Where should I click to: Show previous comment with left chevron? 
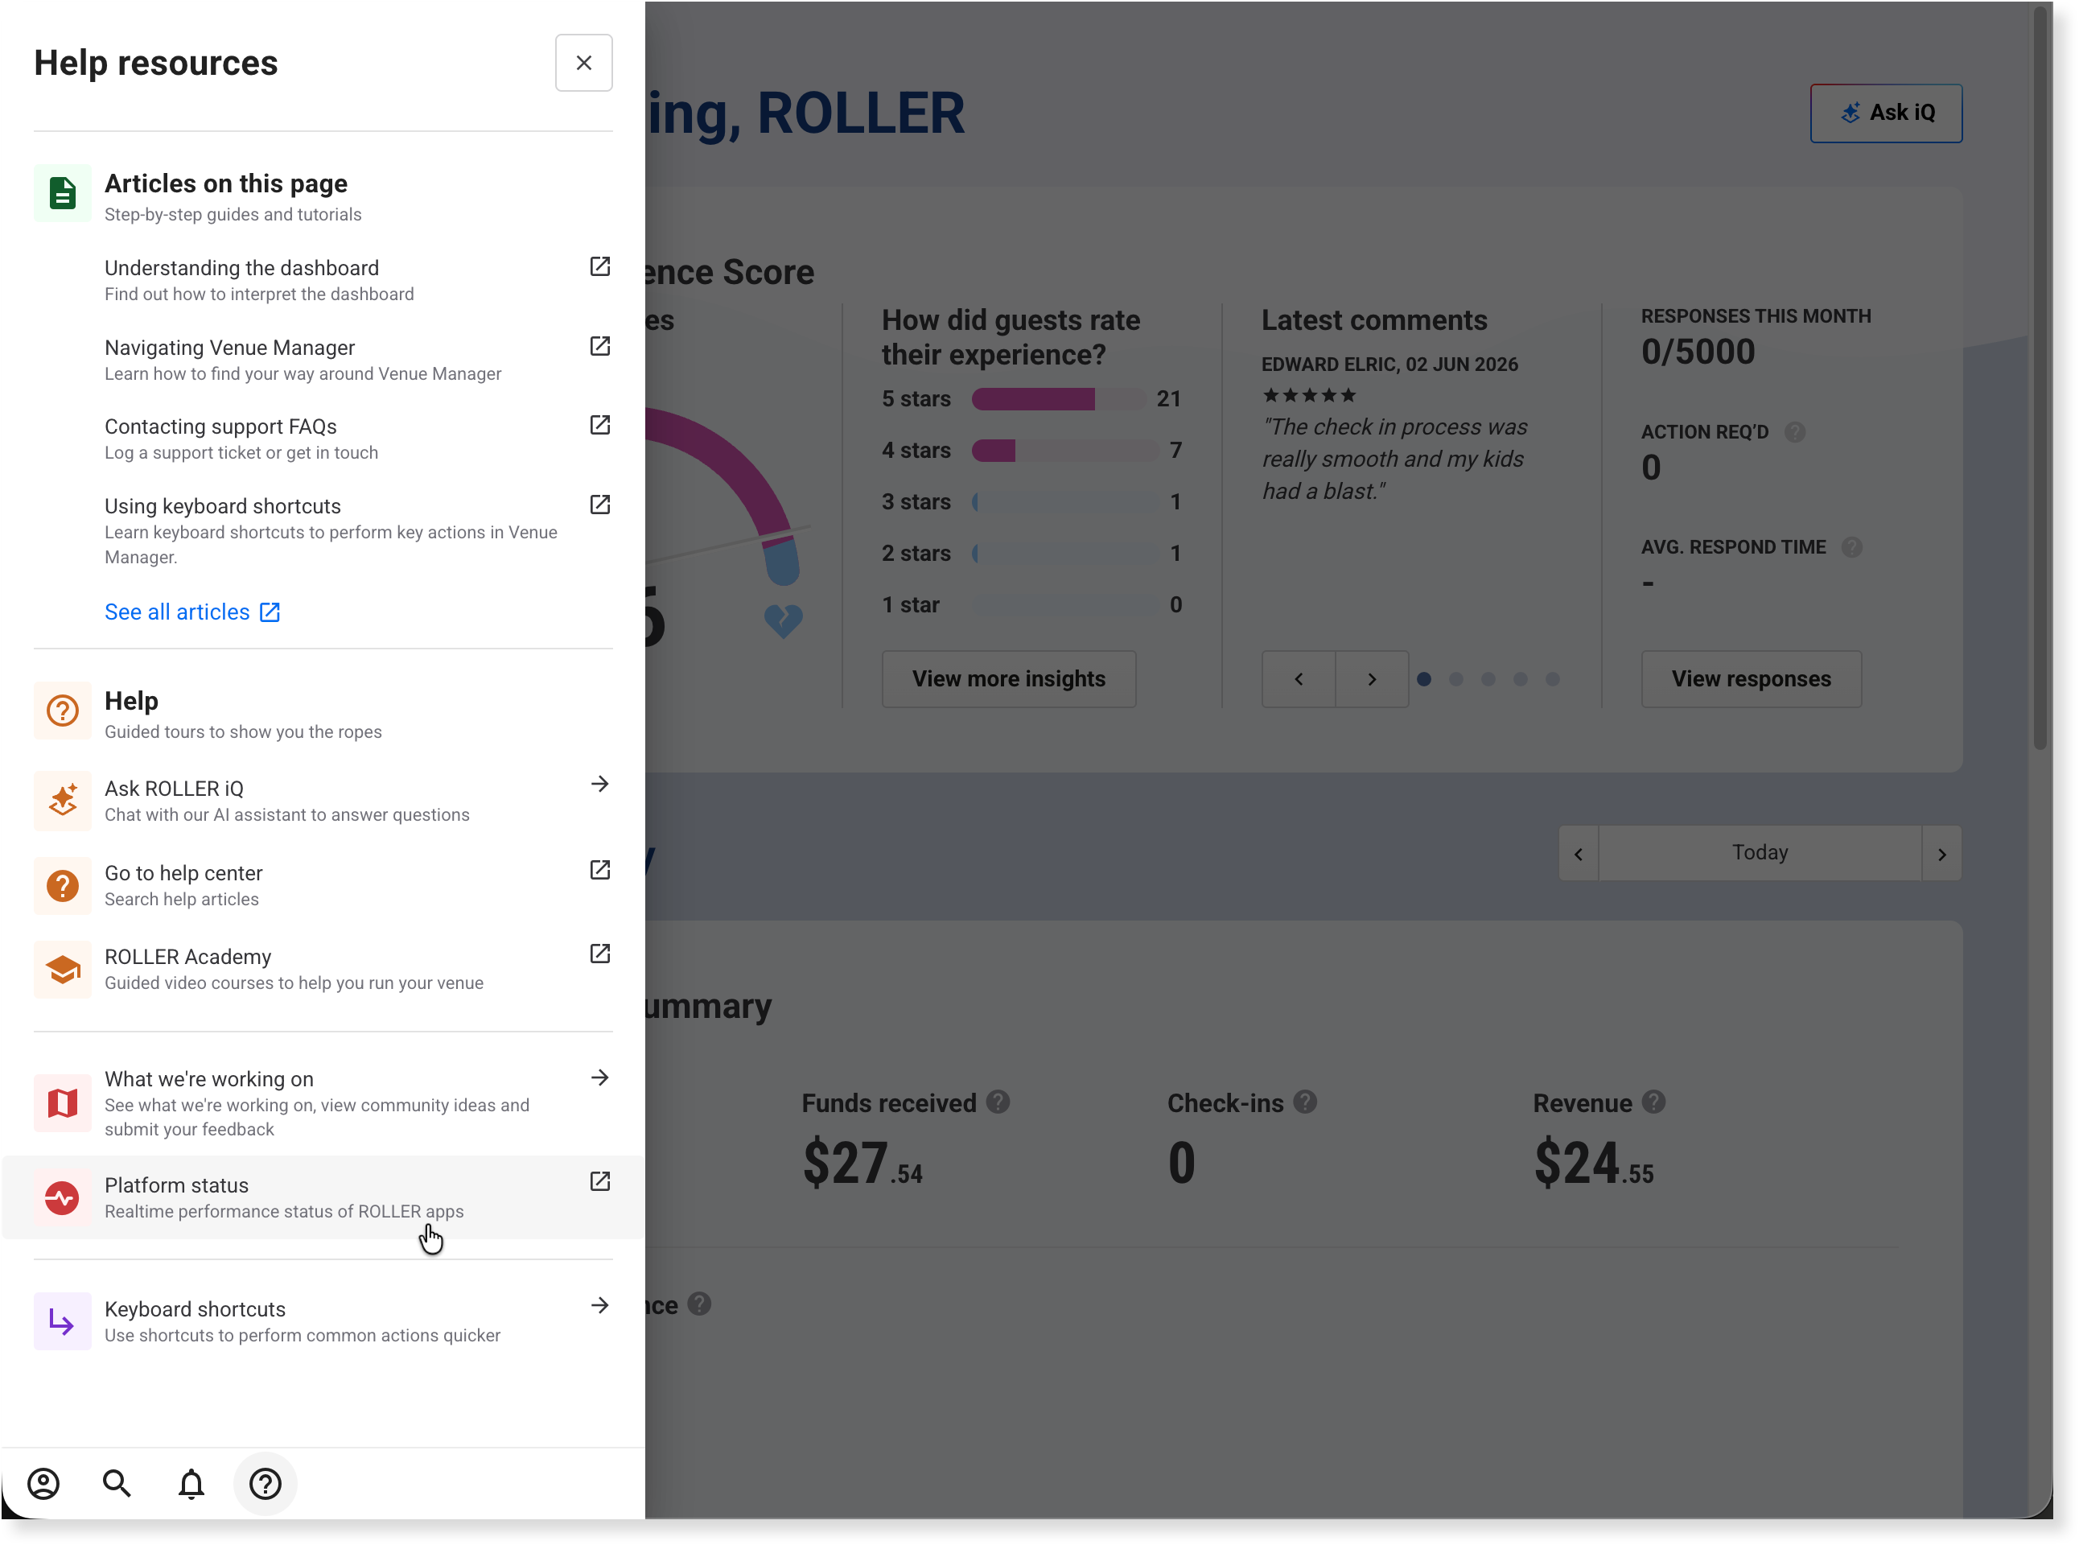[1298, 679]
